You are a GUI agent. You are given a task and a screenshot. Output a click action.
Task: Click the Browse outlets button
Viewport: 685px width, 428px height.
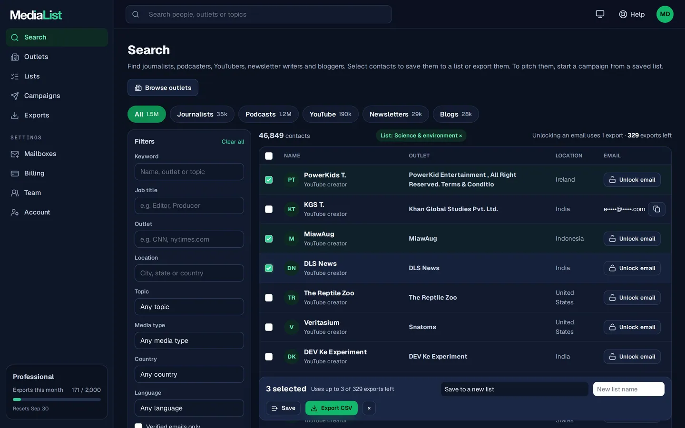click(163, 88)
